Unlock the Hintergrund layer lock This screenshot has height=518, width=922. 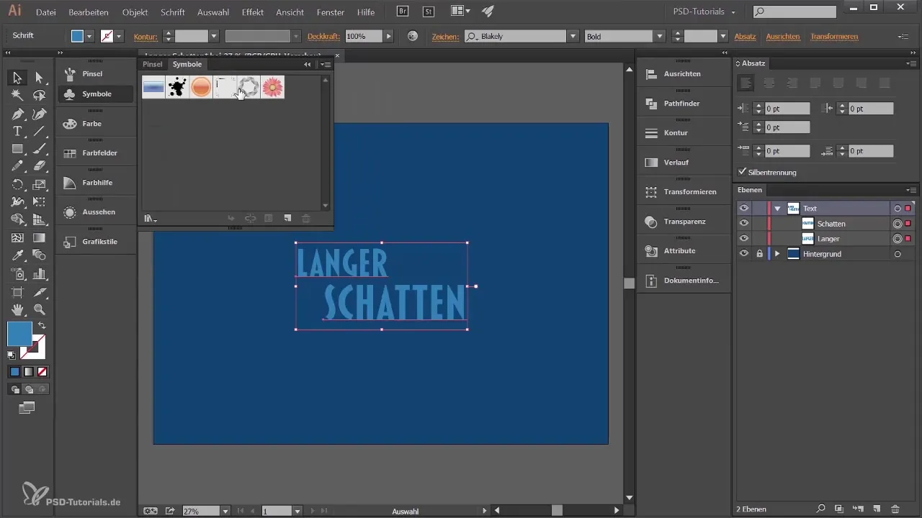tap(759, 253)
